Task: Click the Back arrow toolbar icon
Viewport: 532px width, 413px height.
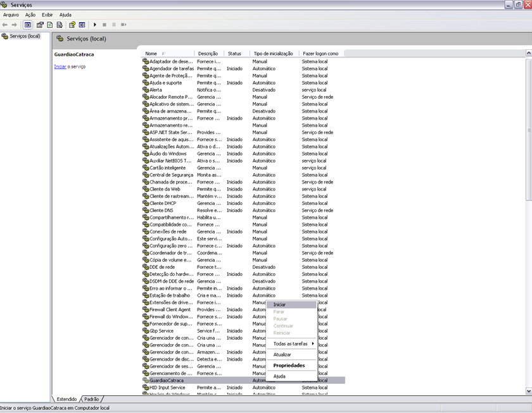Action: 5,25
